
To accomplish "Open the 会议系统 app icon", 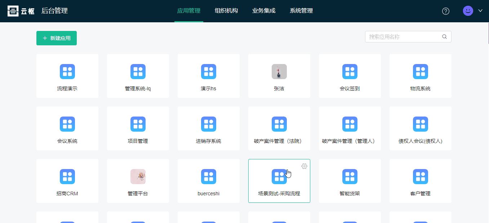I will click(67, 124).
